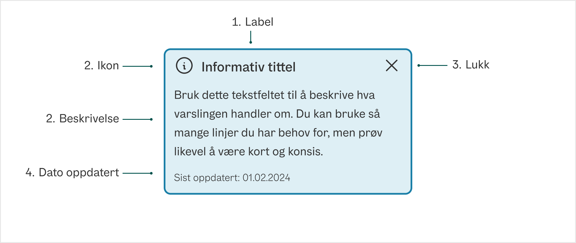Click the notification description paragraph
This screenshot has width=576, height=243.
(x=279, y=123)
